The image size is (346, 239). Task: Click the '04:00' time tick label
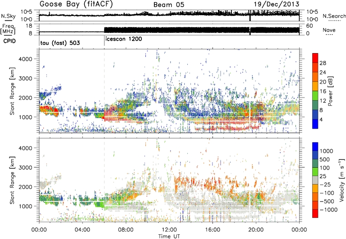[x=82, y=230]
